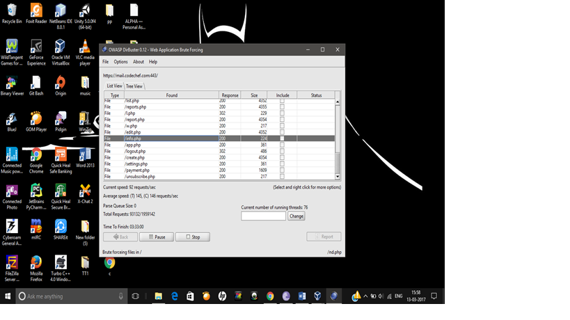
Task: Launch Foxit Reader from the desktop
Action: (x=36, y=14)
